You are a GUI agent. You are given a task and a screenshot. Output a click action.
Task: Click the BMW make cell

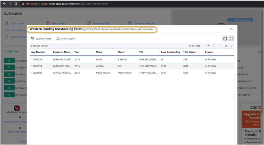coord(99,59)
